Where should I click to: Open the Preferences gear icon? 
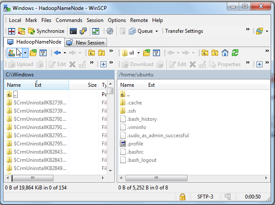[x=109, y=31]
